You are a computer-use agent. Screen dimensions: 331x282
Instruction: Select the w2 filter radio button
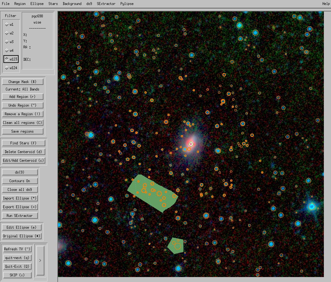point(10,33)
